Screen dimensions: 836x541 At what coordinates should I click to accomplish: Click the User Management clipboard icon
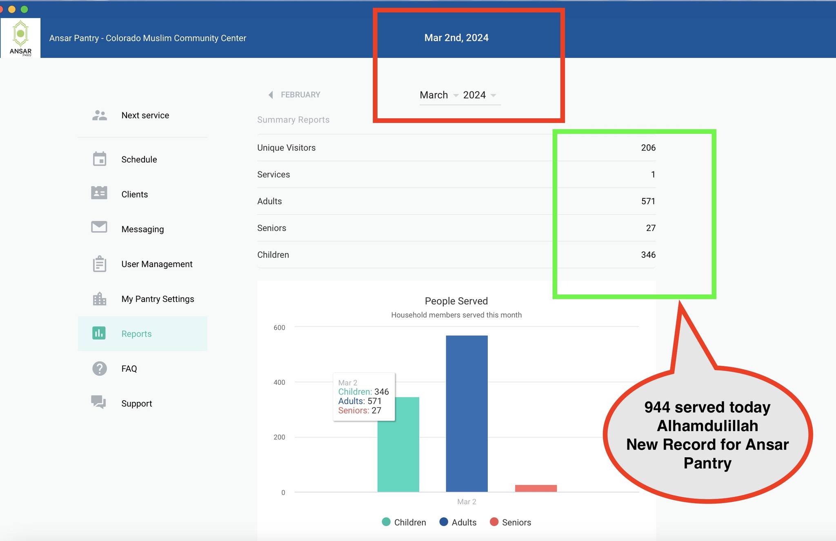99,264
